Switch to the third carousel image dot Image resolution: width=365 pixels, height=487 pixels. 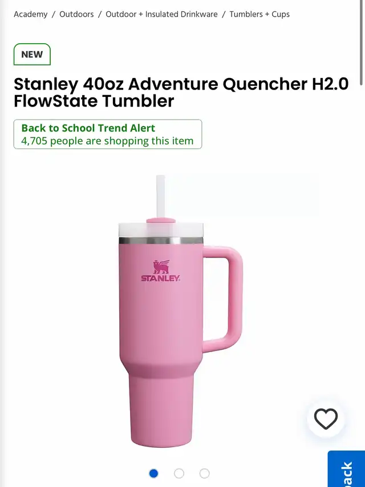point(204,473)
